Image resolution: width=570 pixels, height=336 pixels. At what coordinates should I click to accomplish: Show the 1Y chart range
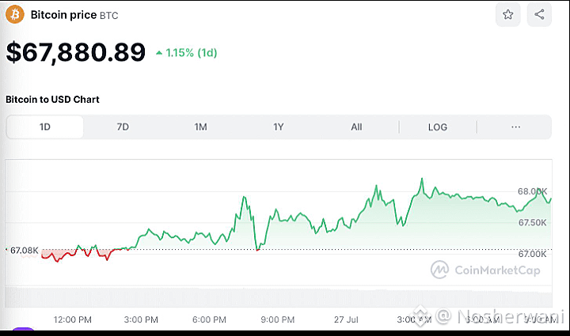click(279, 127)
